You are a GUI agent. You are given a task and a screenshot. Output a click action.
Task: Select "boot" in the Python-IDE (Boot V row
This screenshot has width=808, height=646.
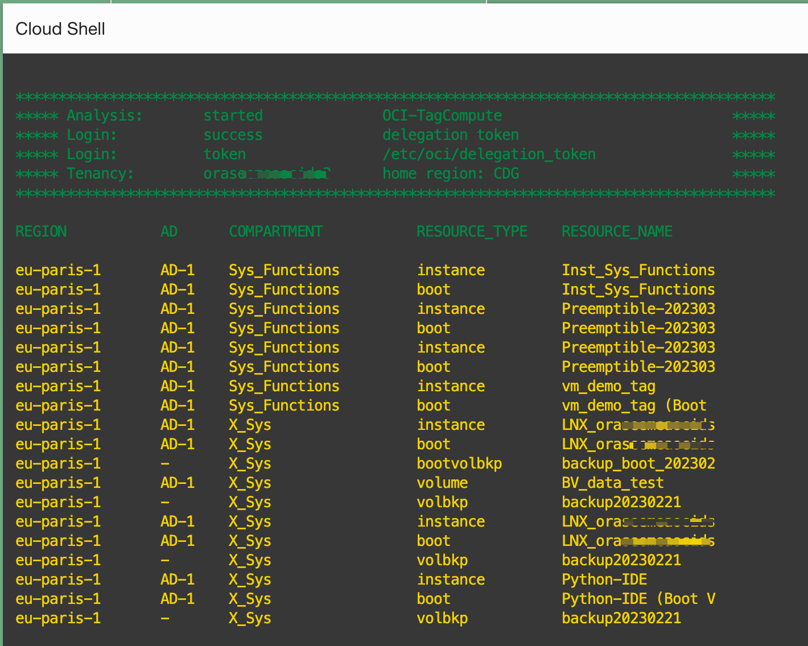(434, 599)
